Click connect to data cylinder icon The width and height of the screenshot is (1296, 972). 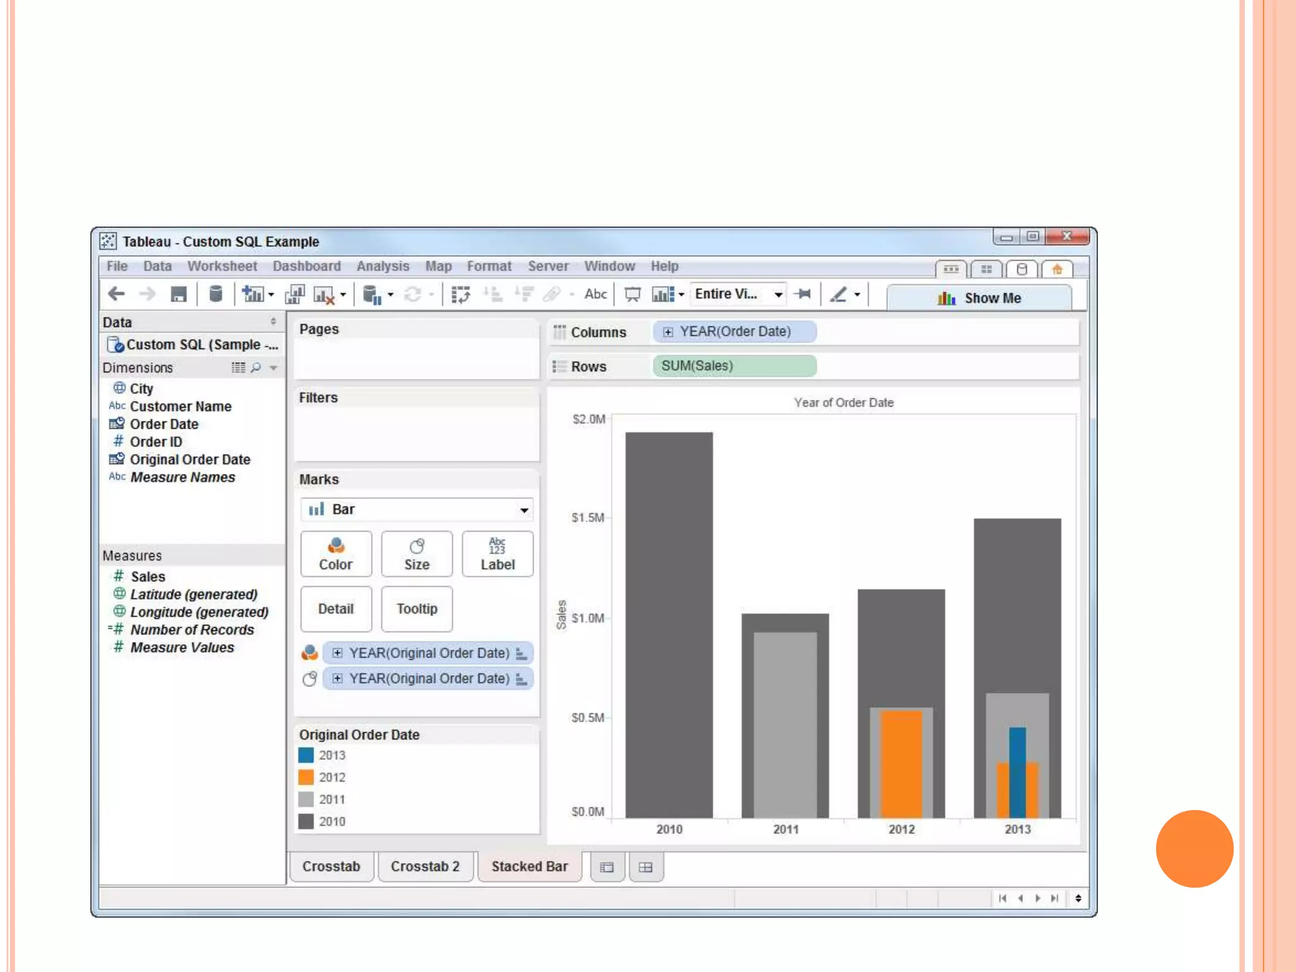(216, 294)
